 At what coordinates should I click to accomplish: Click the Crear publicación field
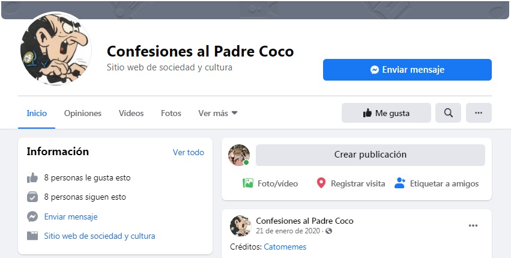(370, 155)
